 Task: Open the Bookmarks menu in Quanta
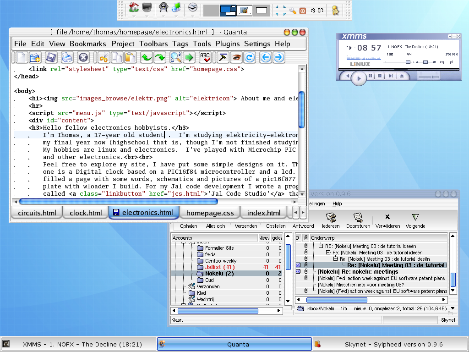coord(87,44)
